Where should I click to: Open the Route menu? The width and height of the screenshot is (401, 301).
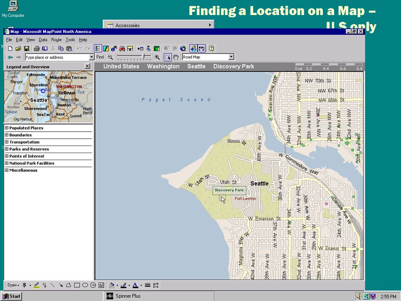(x=56, y=40)
